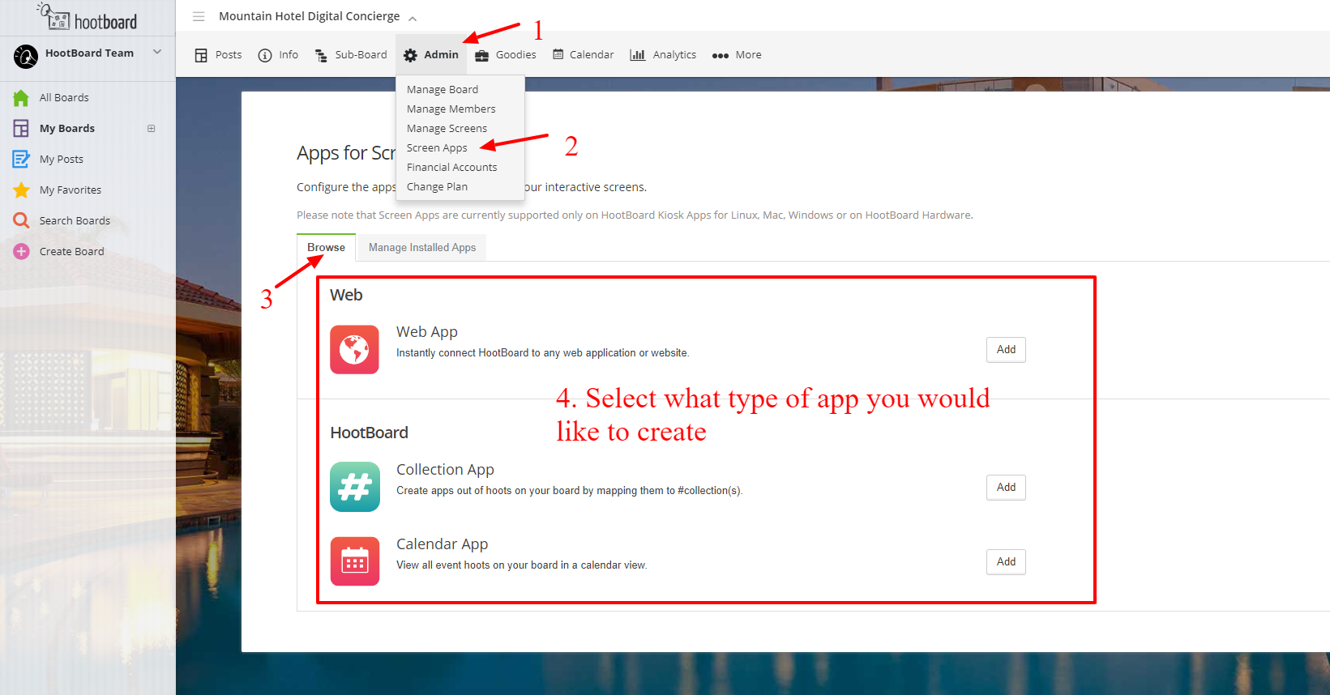Viewport: 1330px width, 695px height.
Task: Add the Collection App
Action: click(x=1006, y=488)
